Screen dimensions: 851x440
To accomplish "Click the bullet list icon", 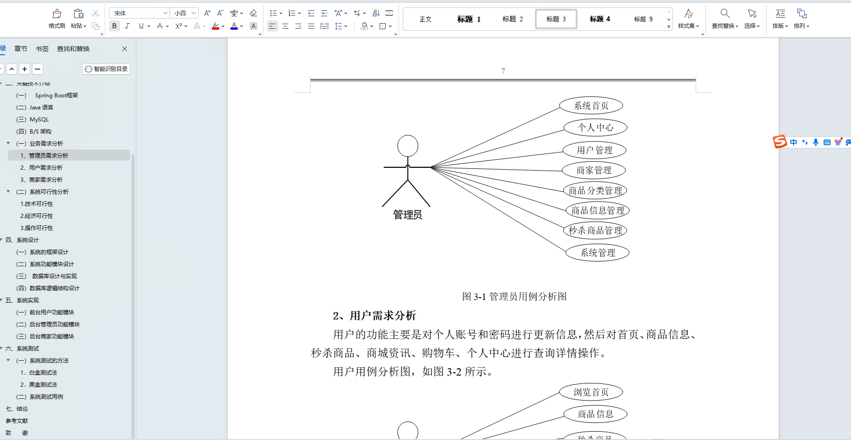I will (273, 13).
